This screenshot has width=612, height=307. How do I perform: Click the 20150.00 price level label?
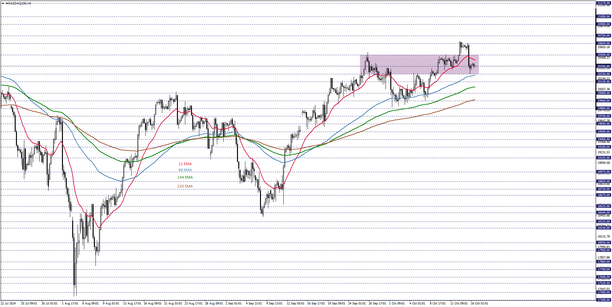[604, 82]
